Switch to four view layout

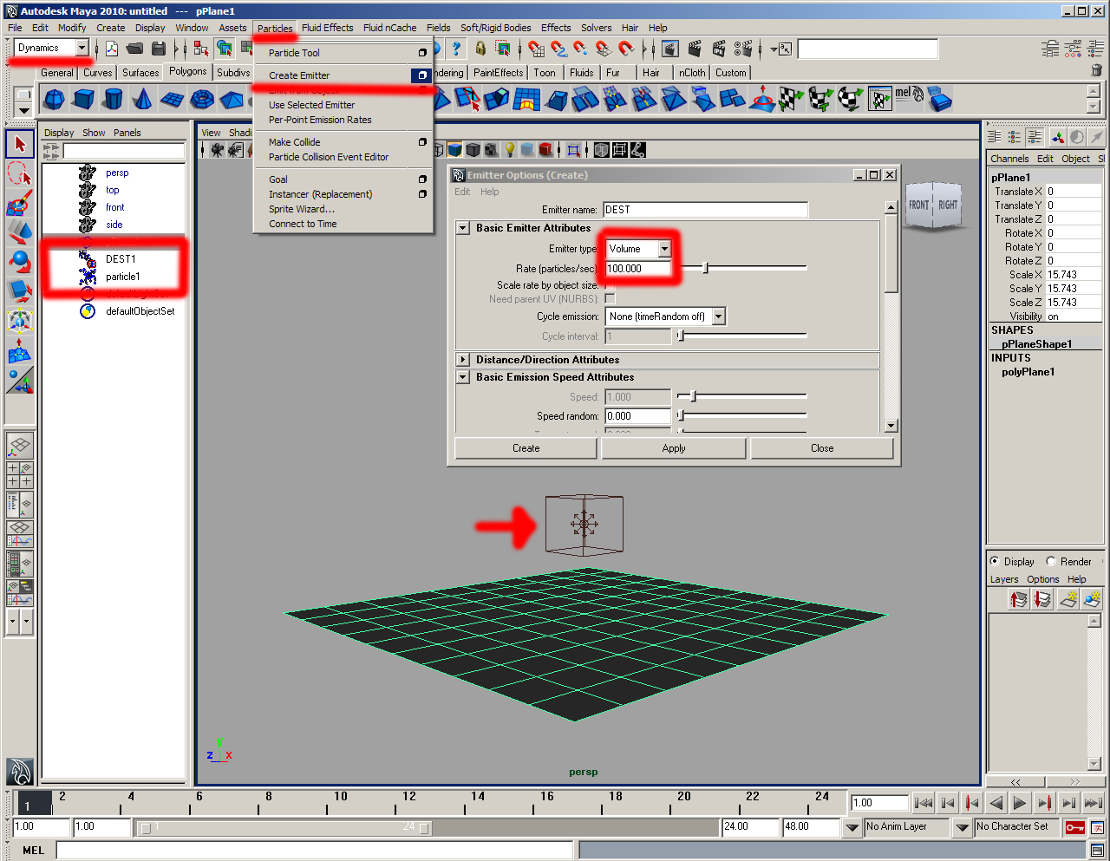tap(20, 474)
